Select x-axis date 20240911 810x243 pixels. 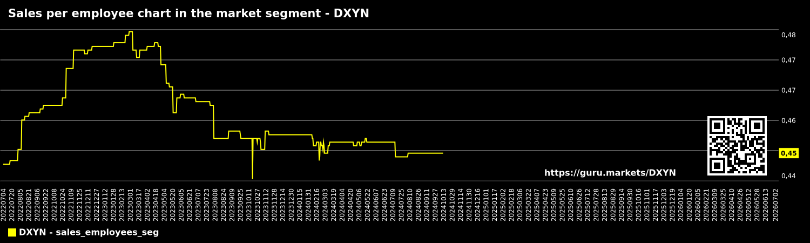click(x=427, y=204)
